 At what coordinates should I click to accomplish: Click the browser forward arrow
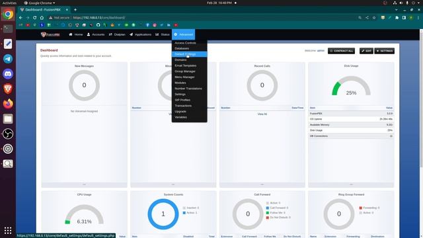tap(28, 18)
